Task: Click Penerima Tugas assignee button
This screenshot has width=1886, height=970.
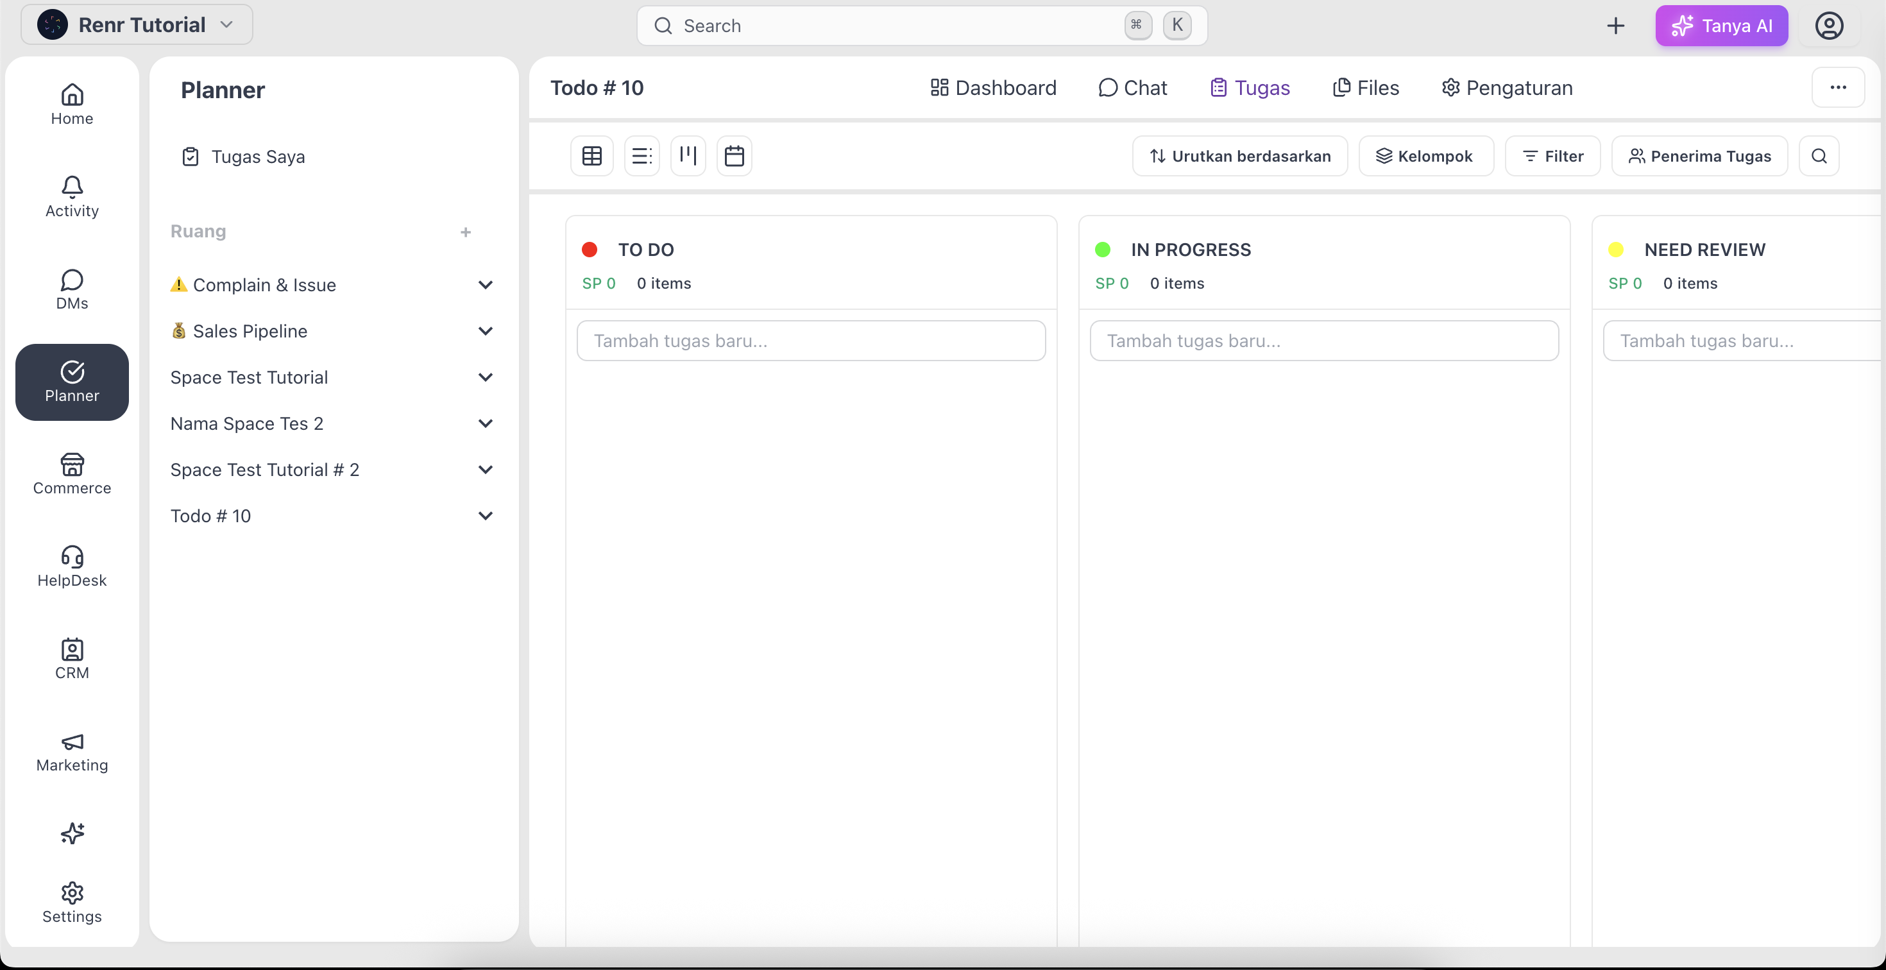Action: coord(1699,156)
